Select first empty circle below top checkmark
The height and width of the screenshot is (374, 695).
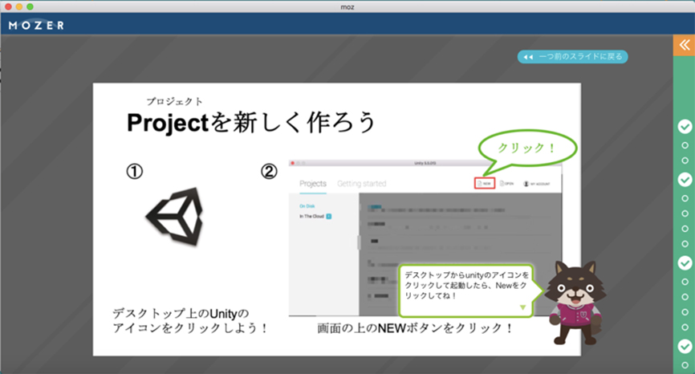pos(685,145)
